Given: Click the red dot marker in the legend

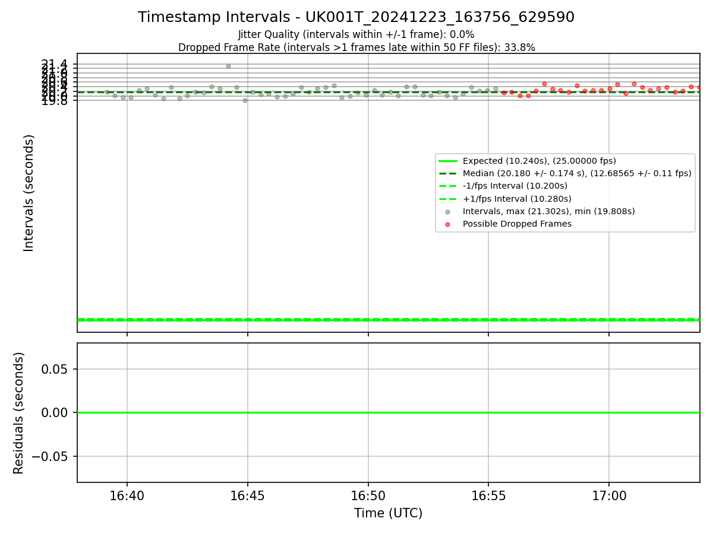Looking at the screenshot, I should pos(447,224).
